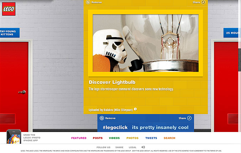The width and height of the screenshot is (241, 153).
Task: Click the info icon beside uploader name
Action: [135, 109]
